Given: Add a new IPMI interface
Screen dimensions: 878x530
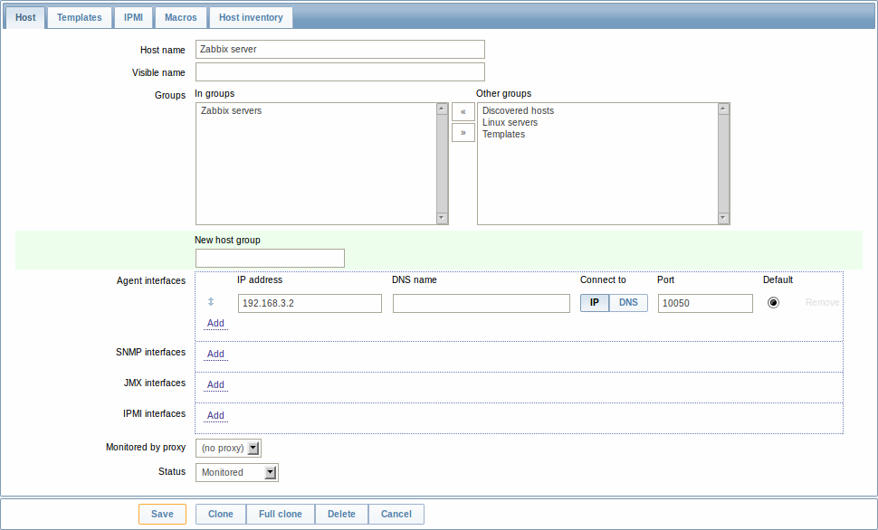Looking at the screenshot, I should [215, 416].
